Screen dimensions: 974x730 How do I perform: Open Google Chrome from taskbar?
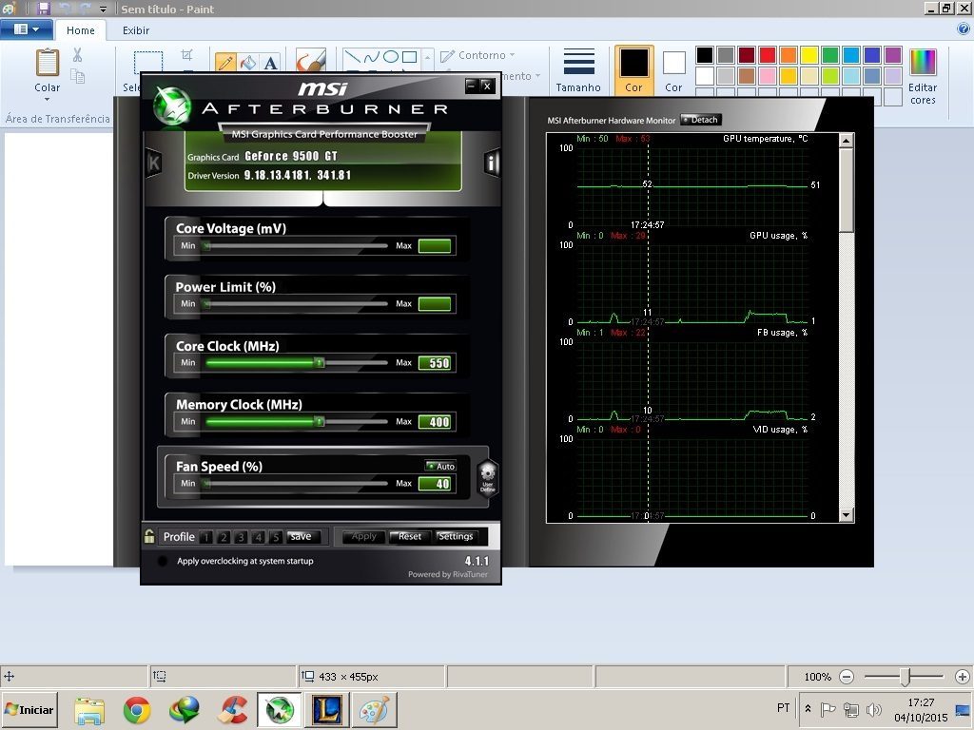click(x=137, y=709)
